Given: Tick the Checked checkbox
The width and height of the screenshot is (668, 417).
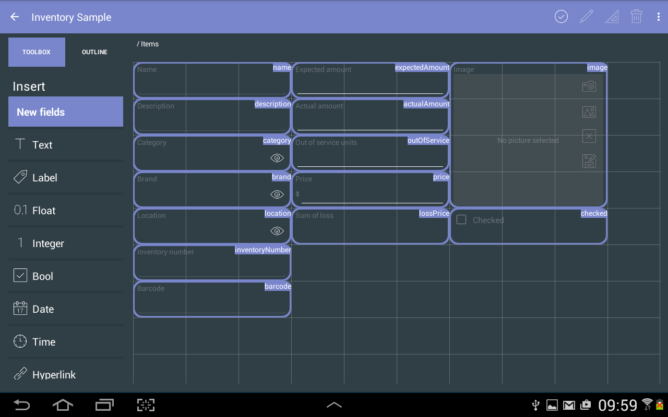Looking at the screenshot, I should (461, 220).
